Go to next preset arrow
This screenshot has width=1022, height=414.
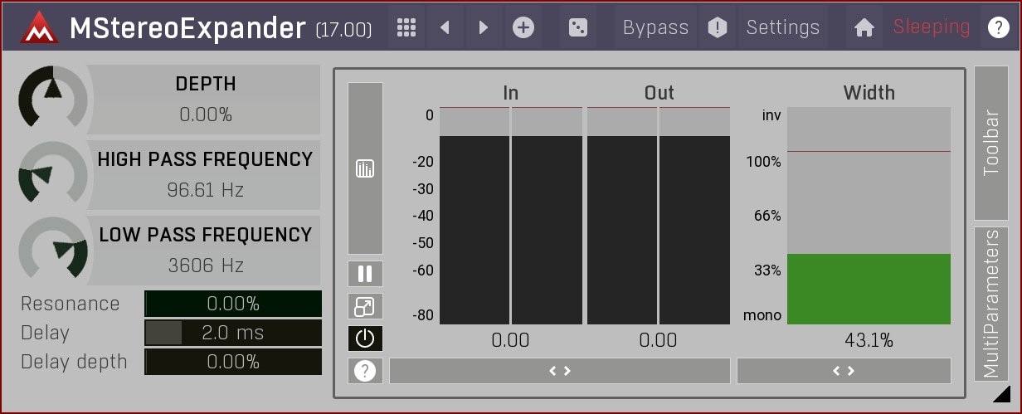coord(483,27)
